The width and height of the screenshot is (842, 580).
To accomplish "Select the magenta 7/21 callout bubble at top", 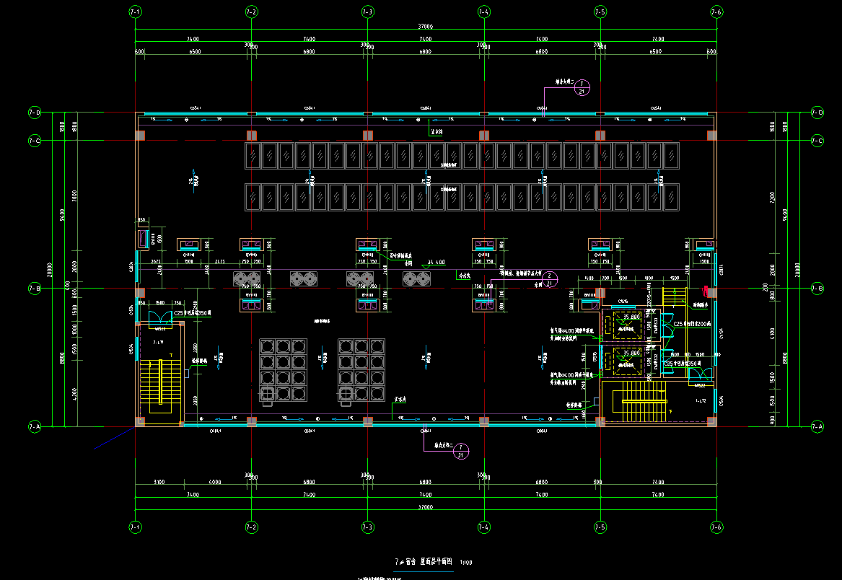I will [583, 88].
